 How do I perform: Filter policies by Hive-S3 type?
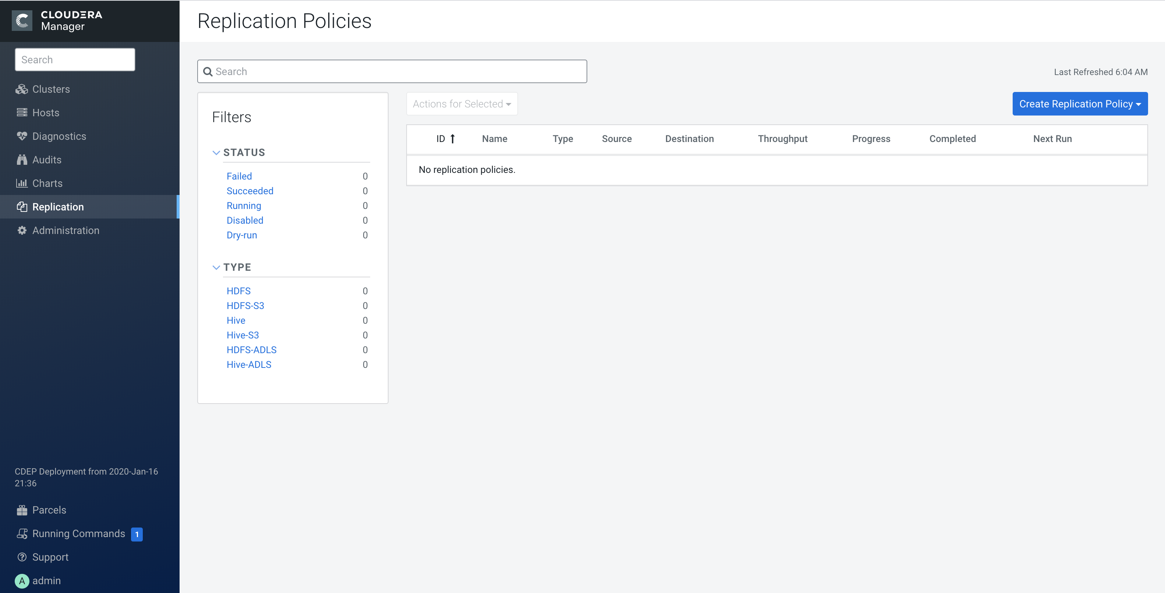(242, 335)
